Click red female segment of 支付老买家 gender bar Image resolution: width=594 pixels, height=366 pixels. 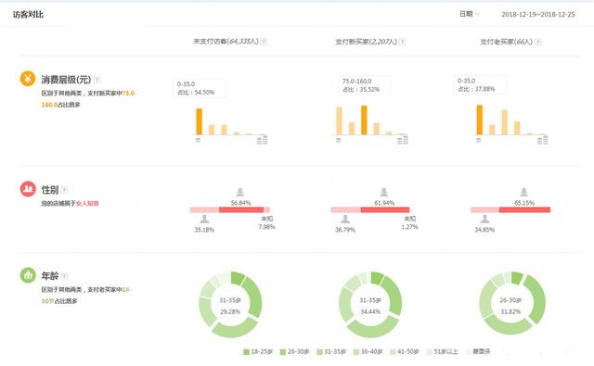524,209
